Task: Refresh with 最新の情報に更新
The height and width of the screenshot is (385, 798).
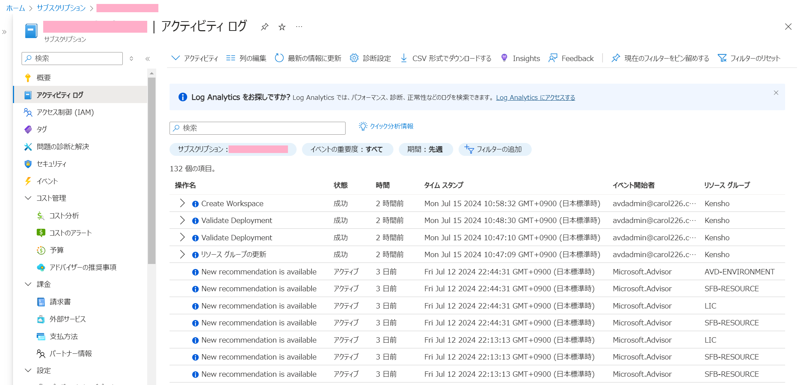Action: (308, 58)
